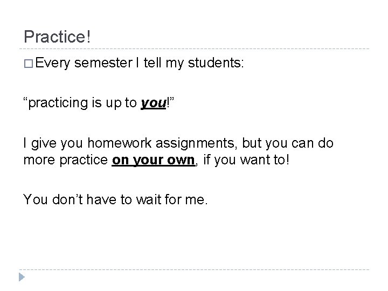
Task: Click the words "homework assignments"
Action: coord(161,143)
